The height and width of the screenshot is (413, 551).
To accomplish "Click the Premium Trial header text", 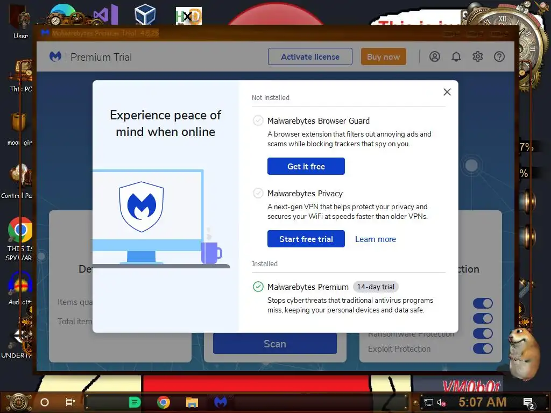I will 101,57.
